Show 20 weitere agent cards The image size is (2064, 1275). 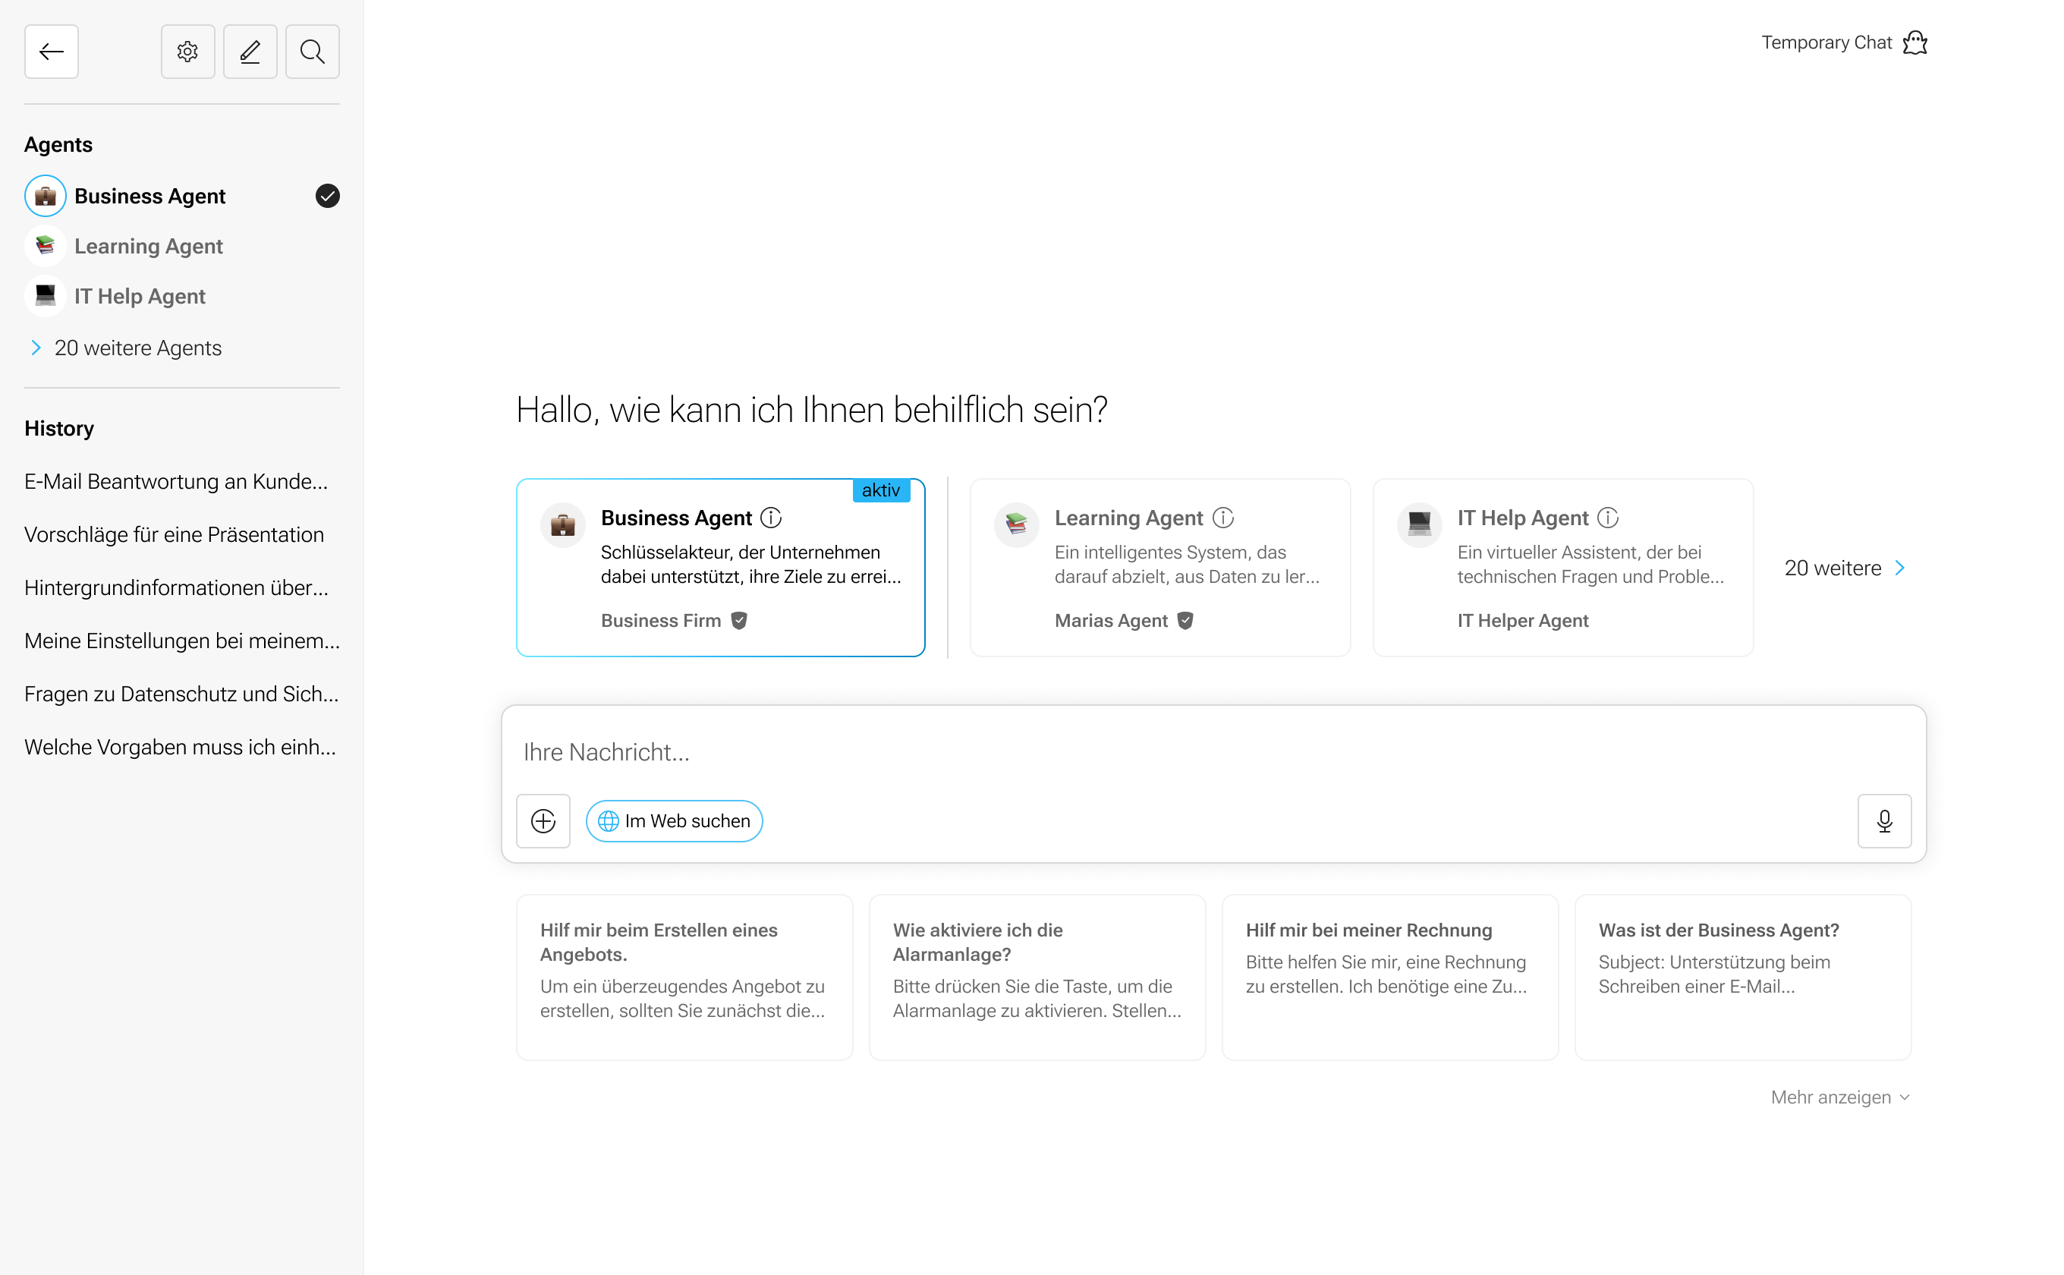pos(1844,568)
